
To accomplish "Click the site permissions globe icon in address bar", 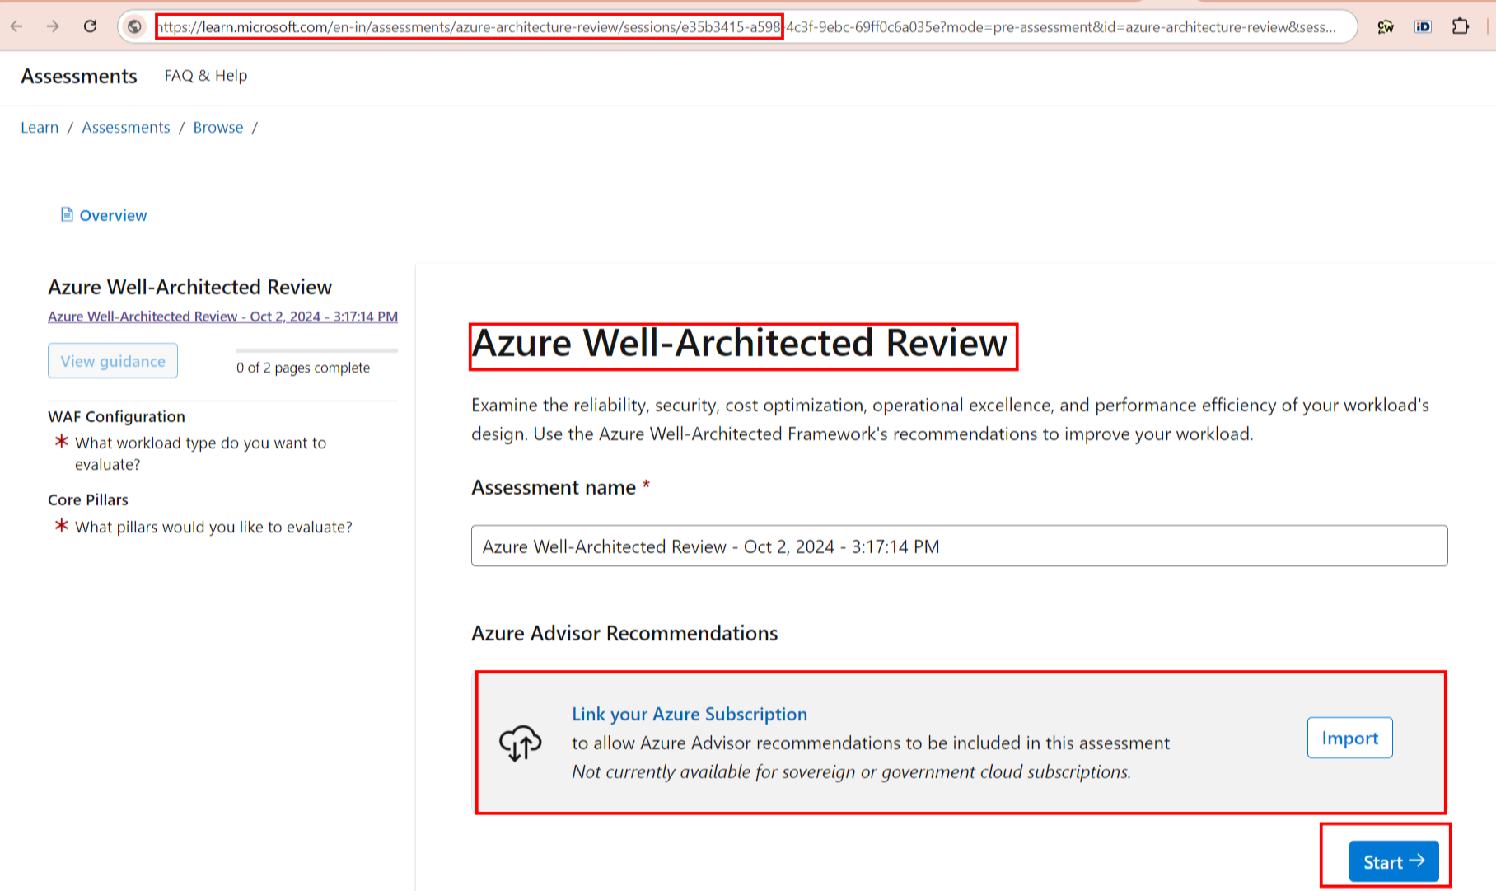I will click(134, 26).
